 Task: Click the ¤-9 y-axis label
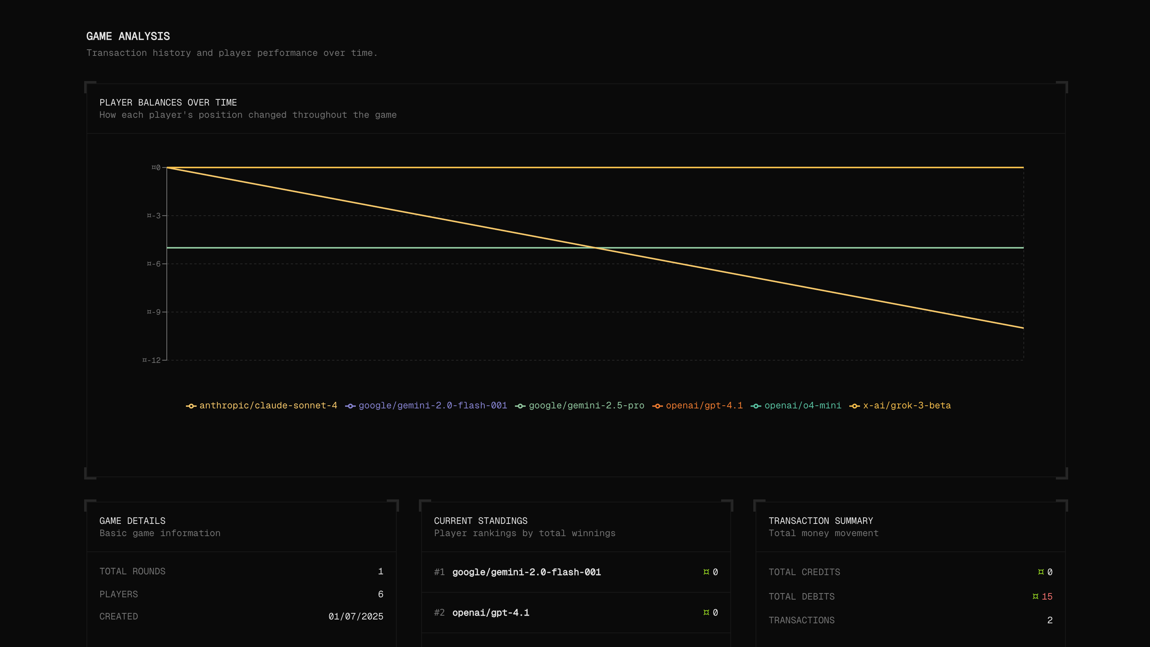(x=154, y=312)
